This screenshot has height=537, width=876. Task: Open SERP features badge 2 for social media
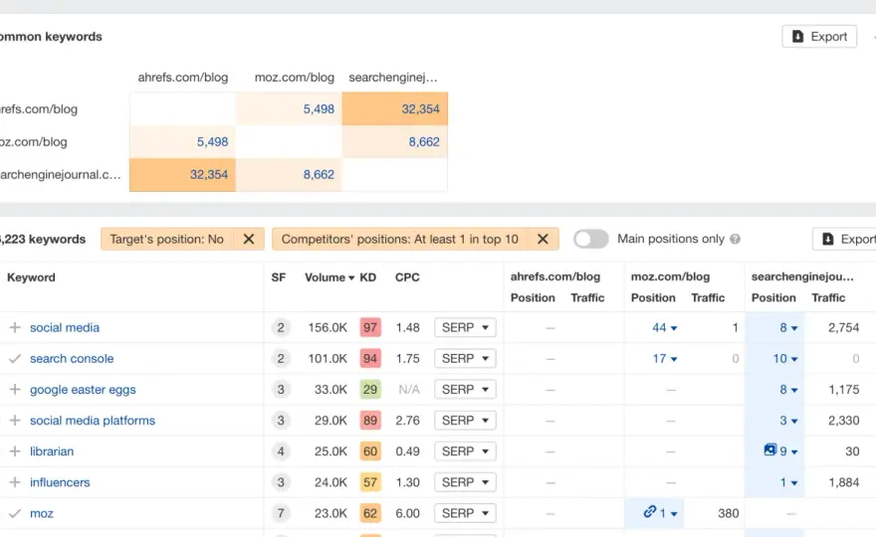281,328
